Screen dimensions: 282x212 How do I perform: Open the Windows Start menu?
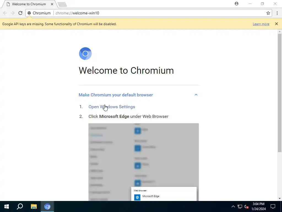(x=7, y=206)
